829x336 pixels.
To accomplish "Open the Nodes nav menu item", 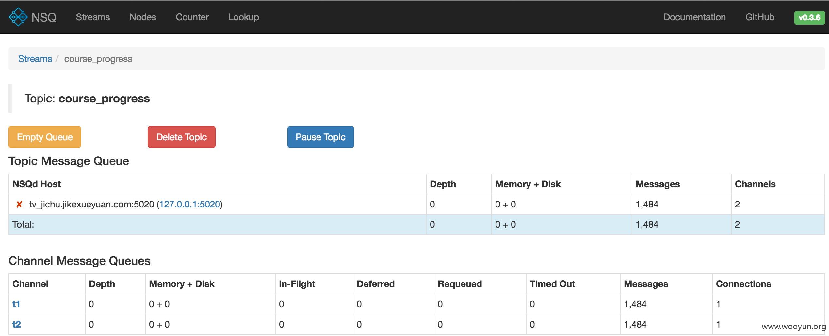I will click(143, 17).
